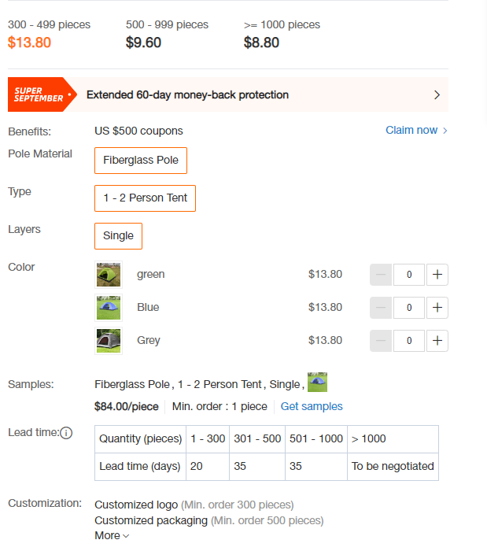Decrease the Blue tent quantity with minus
This screenshot has width=487, height=551.
pos(381,308)
